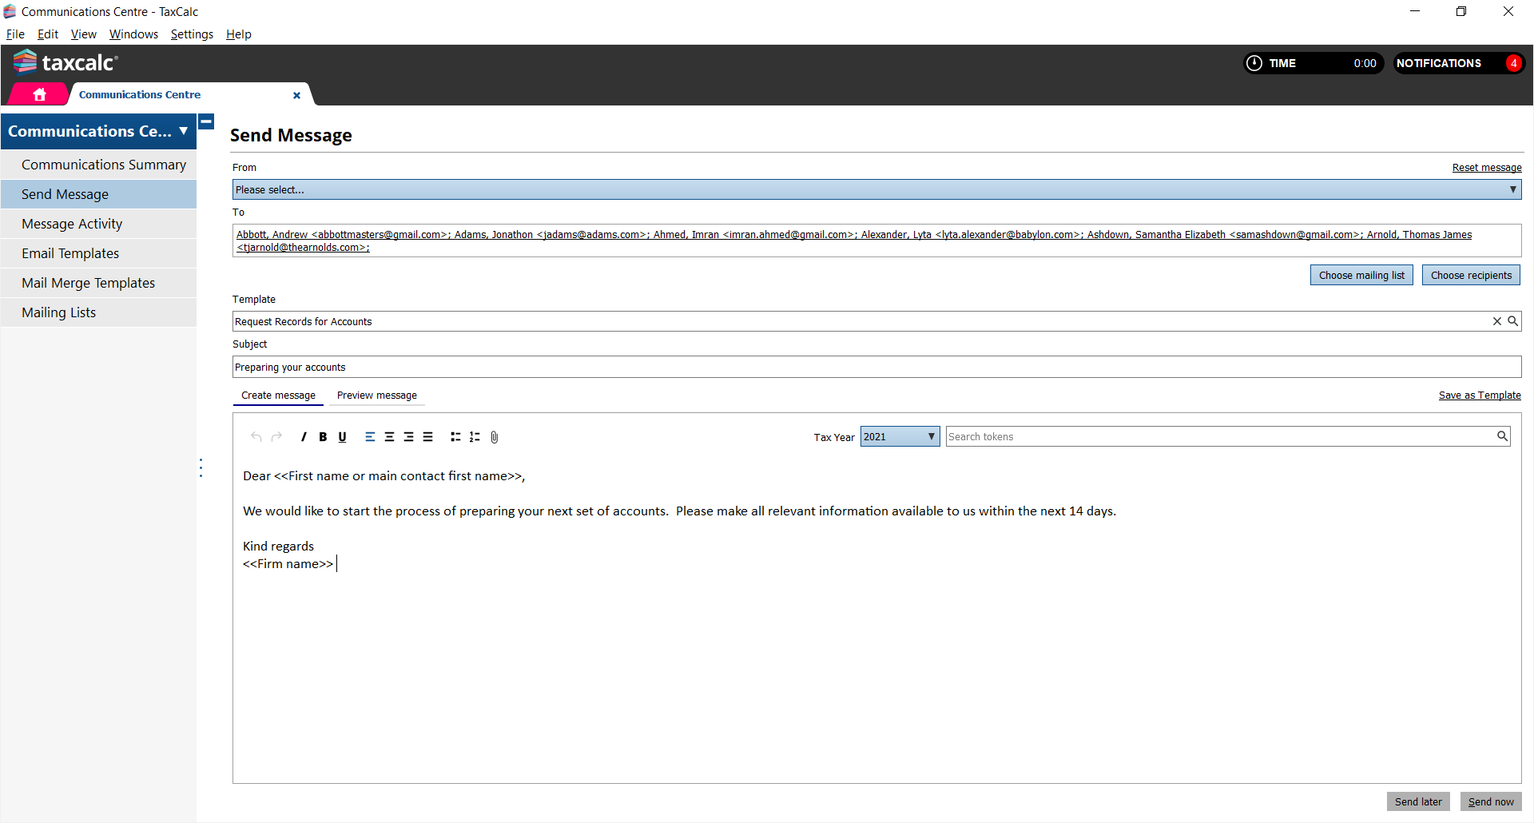Toggle italic formatting in message editor
The image size is (1534, 823).
point(304,437)
